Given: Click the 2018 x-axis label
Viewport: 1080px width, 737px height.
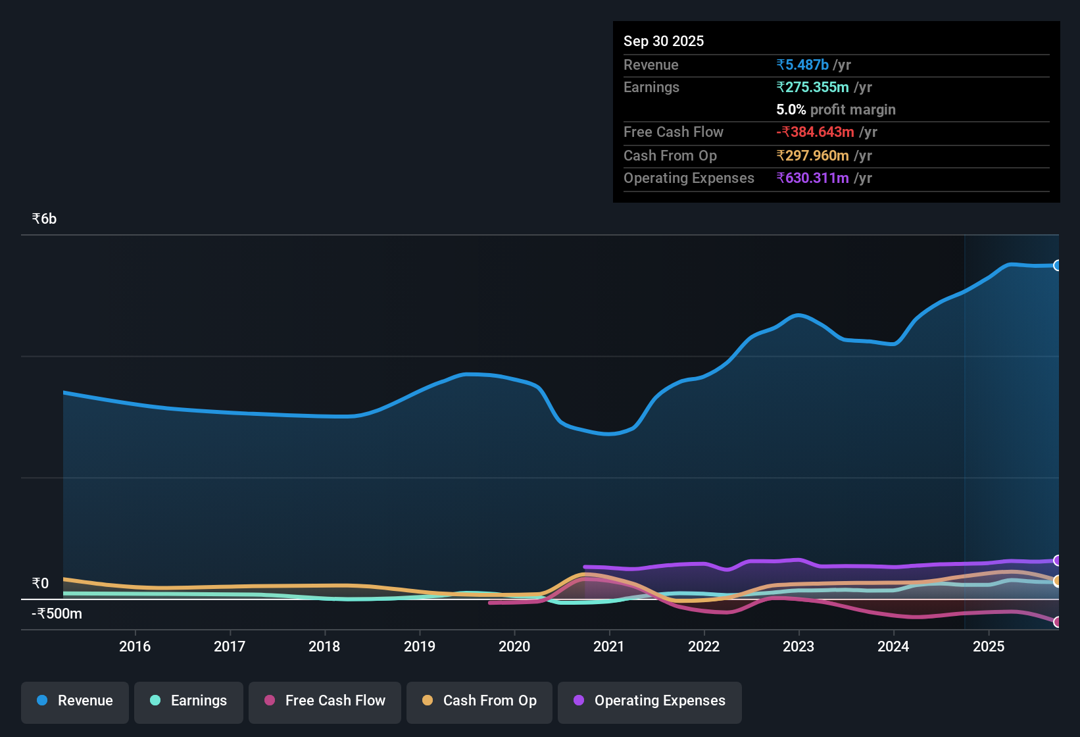Looking at the screenshot, I should pos(324,646).
